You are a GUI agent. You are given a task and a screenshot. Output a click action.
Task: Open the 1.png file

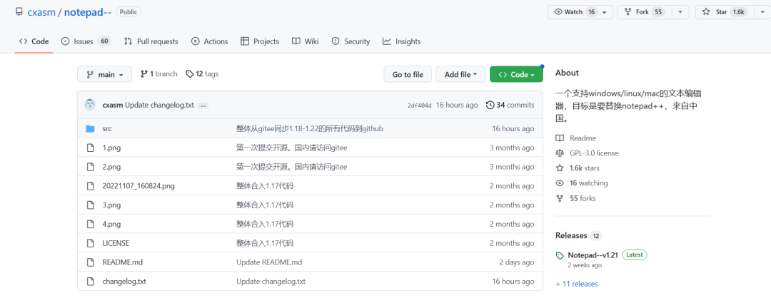[111, 148]
